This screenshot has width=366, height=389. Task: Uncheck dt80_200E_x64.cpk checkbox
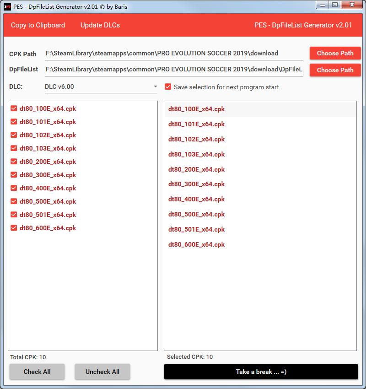(14, 162)
